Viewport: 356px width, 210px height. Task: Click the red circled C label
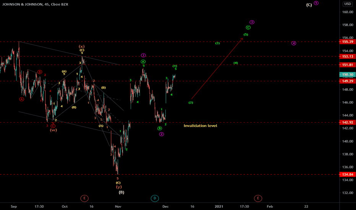coord(53,126)
